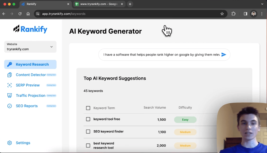The image size is (267, 153).
Task: Click the '45 keywords' count text
Action: (x=93, y=91)
